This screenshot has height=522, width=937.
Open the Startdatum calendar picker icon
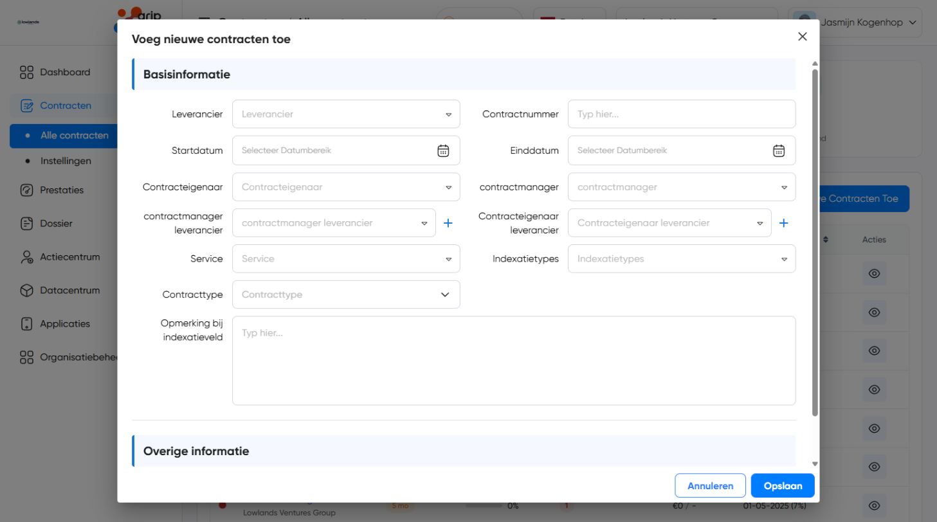pyautogui.click(x=443, y=150)
